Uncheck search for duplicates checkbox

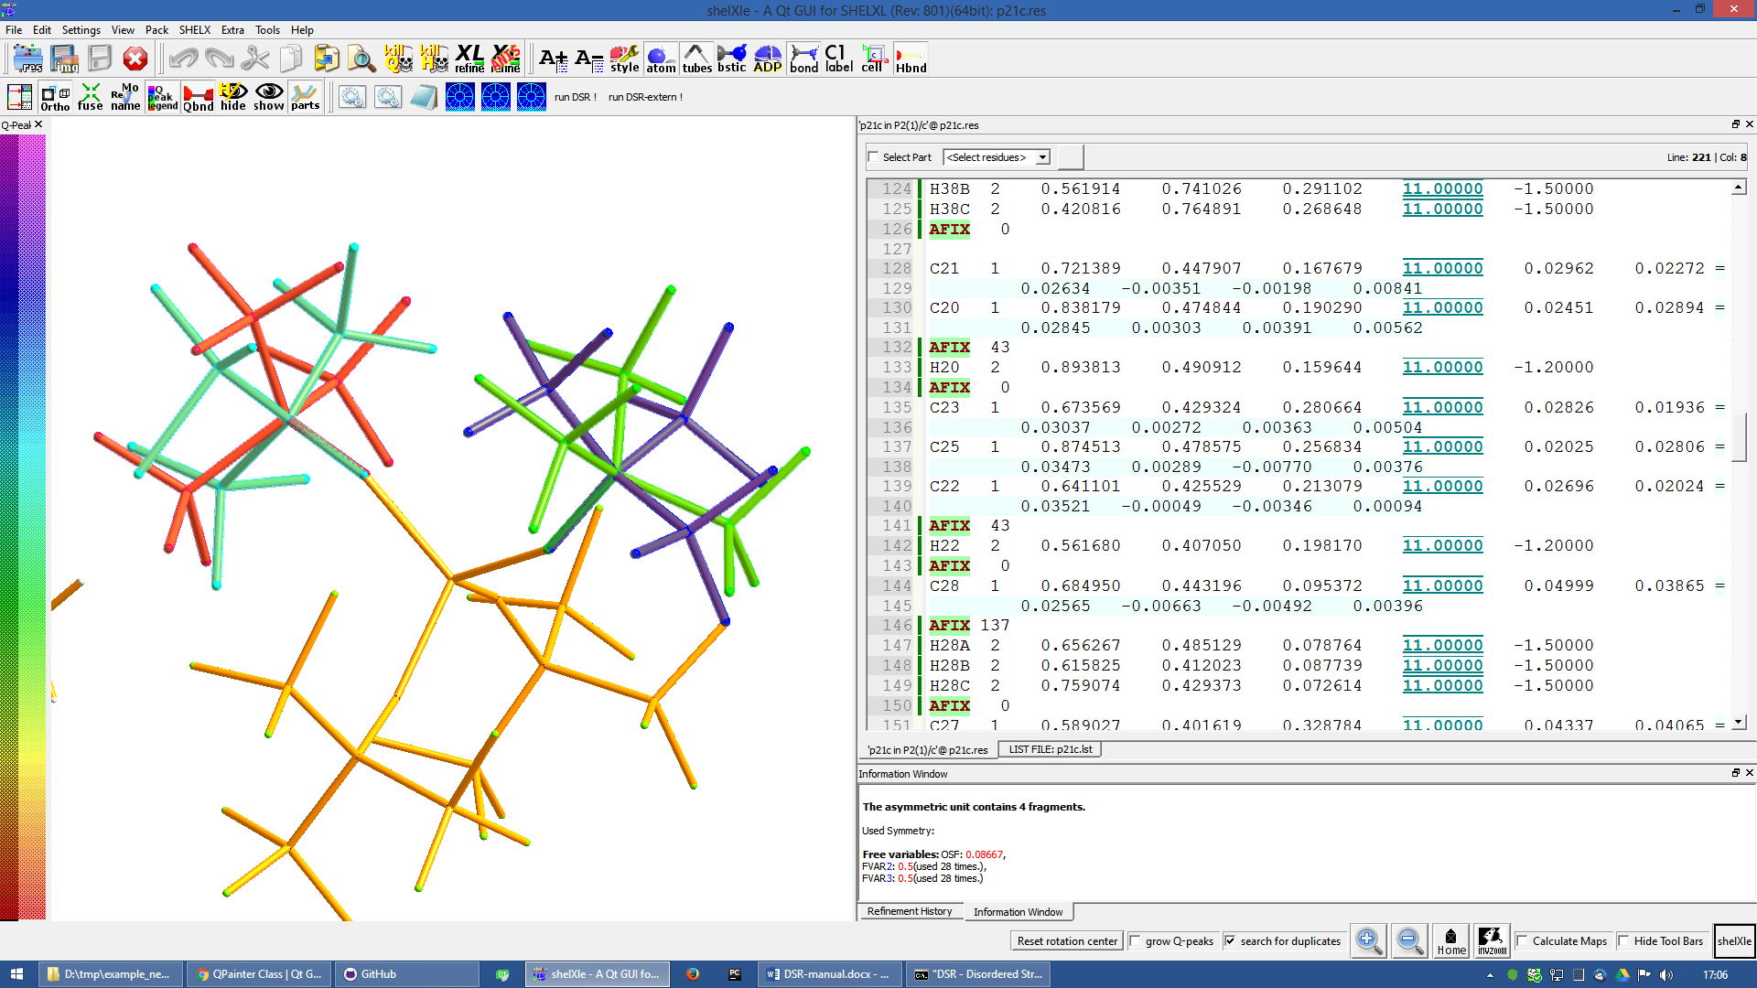1231,941
